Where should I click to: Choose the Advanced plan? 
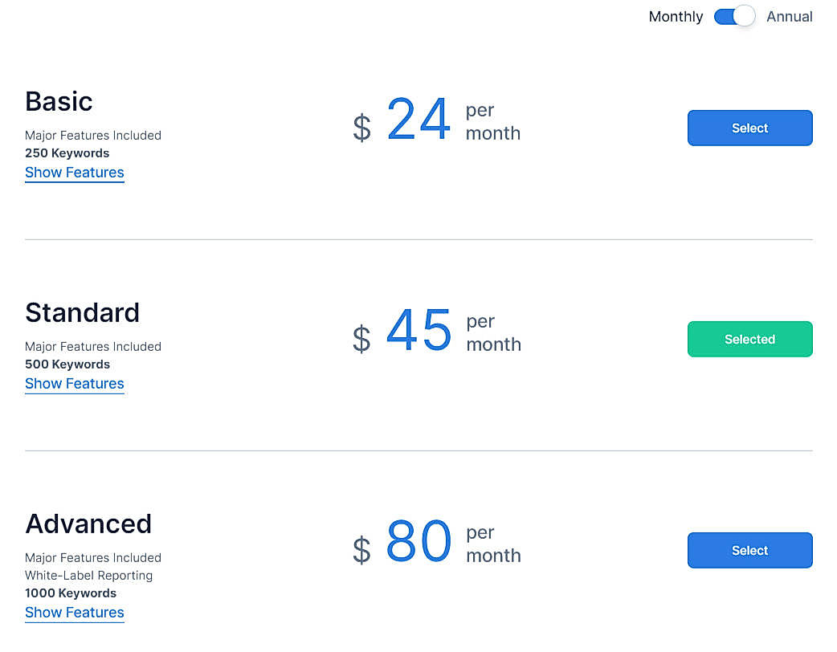tap(749, 550)
